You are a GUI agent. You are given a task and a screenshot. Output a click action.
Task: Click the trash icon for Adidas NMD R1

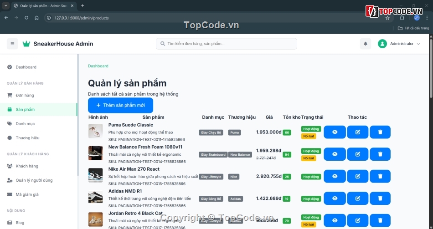pos(380,198)
